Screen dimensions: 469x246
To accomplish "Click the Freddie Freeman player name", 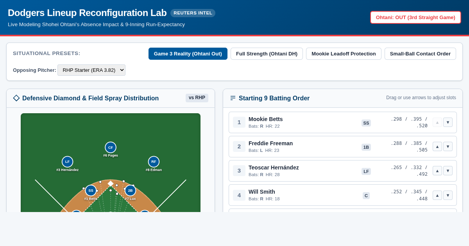I will pyautogui.click(x=270, y=143).
